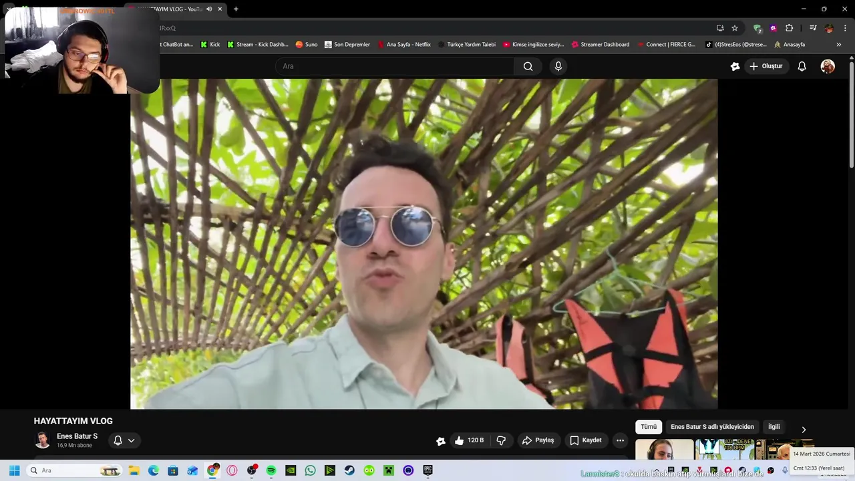
Task: Open the YouTube account avatar menu
Action: pyautogui.click(x=828, y=66)
